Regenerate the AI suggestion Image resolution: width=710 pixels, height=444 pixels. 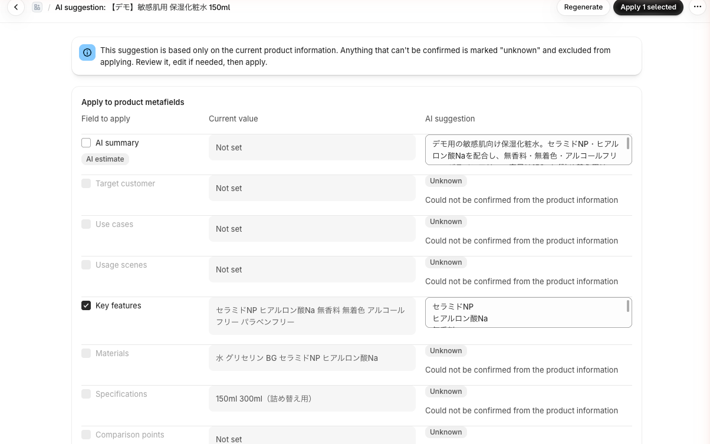coord(583,7)
